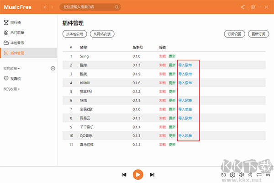This screenshot has height=183, width=274.
Task: Uninstall the 千千音乐 plugin
Action: 163,127
